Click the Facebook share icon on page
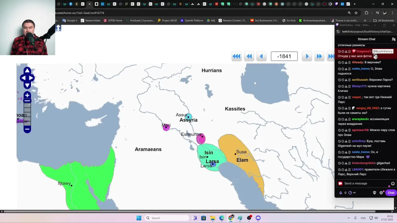This screenshot has width=397, height=223. click(x=58, y=28)
